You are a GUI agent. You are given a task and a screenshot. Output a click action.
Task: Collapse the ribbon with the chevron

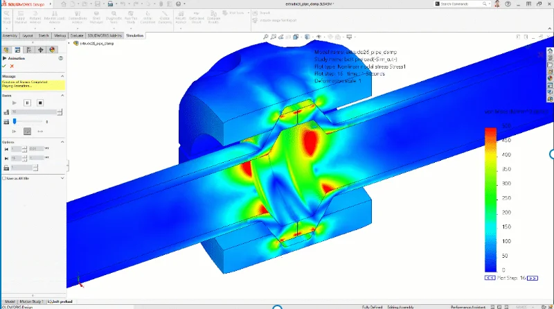549,28
